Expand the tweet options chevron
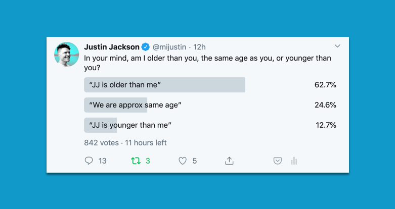 337,46
